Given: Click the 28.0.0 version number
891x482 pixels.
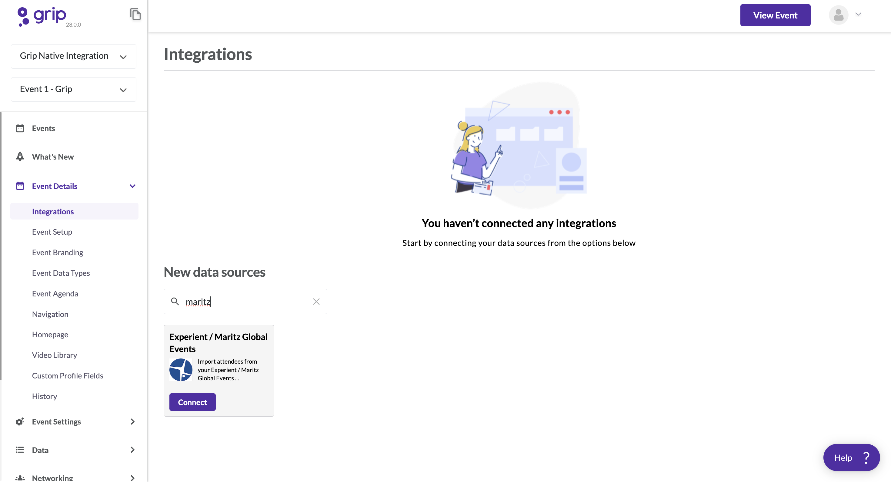Looking at the screenshot, I should pos(73,25).
